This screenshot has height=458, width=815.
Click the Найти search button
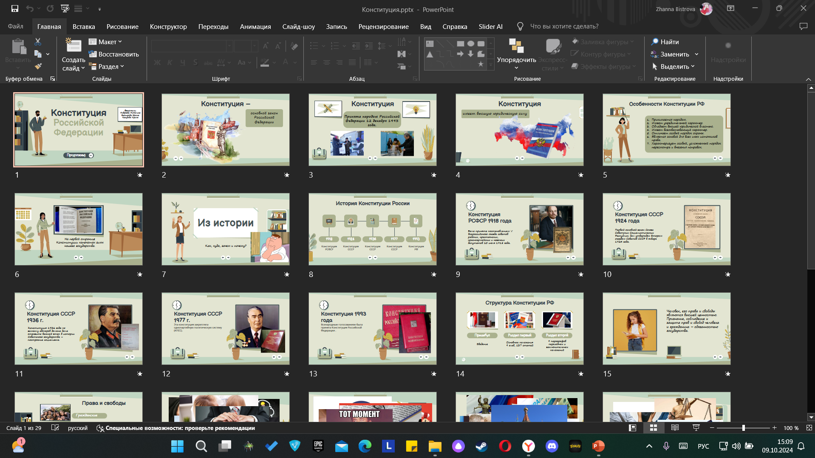[665, 42]
